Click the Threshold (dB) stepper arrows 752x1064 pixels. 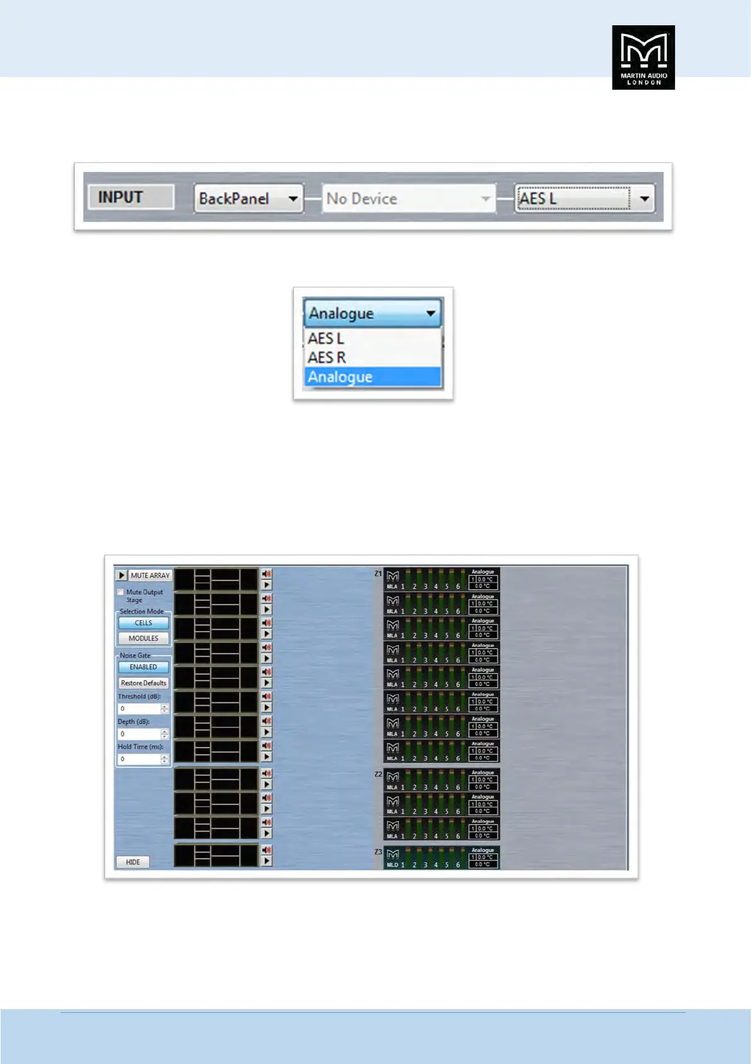(165, 709)
